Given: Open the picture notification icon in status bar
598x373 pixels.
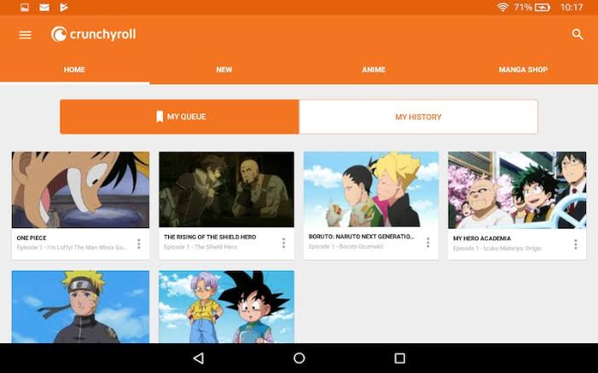Looking at the screenshot, I should tap(25, 7).
